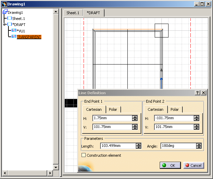Increase End Point 1 H value spinner
This screenshot has height=179, width=213.
135,117
